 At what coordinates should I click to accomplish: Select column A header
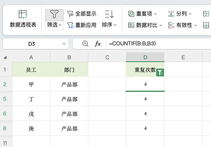click(x=31, y=57)
